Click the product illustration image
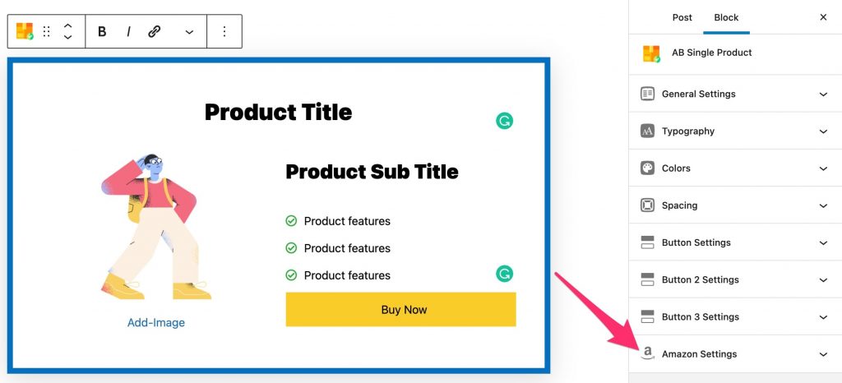This screenshot has height=383, width=842. 155,226
